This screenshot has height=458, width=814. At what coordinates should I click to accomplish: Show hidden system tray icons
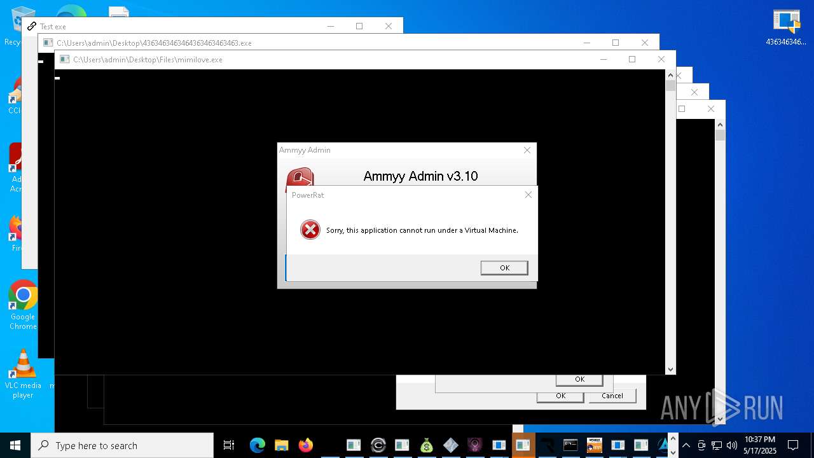point(686,445)
